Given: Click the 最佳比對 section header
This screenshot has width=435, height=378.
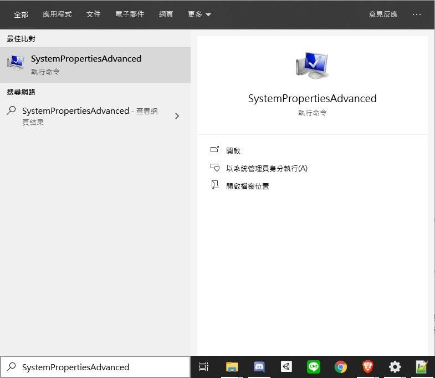Looking at the screenshot, I should click(21, 39).
